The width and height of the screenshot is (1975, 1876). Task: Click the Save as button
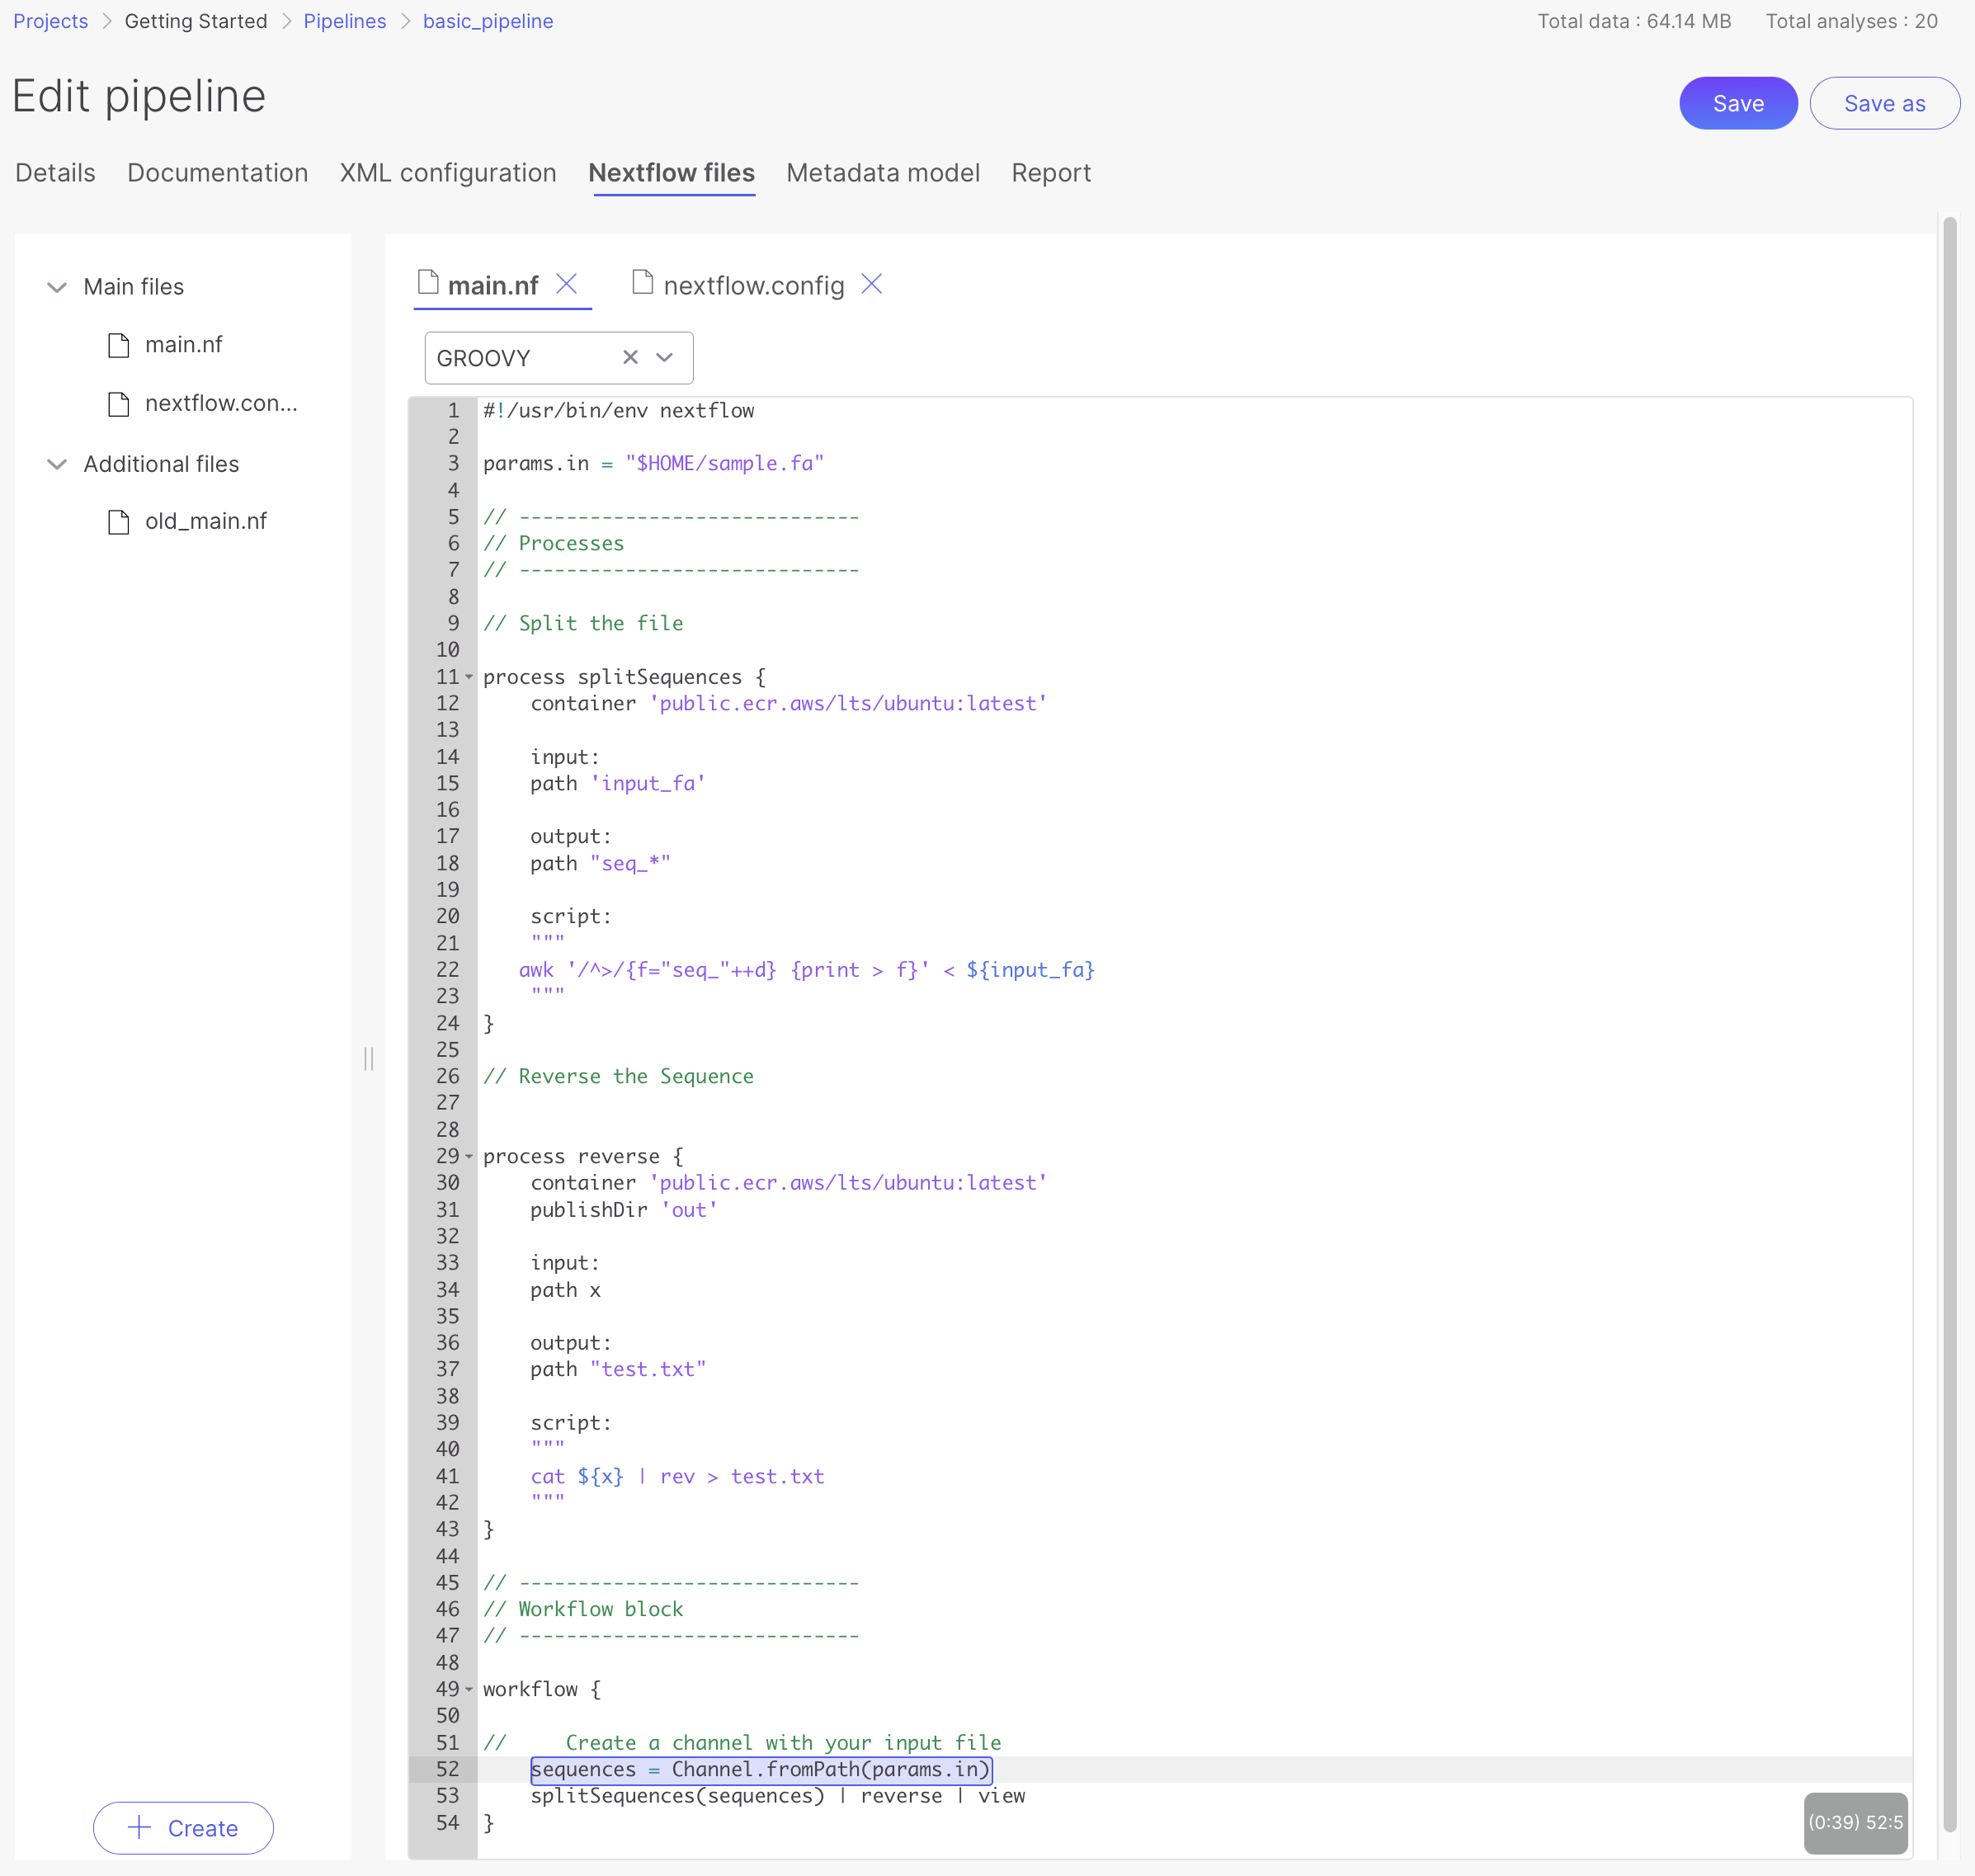tap(1883, 103)
